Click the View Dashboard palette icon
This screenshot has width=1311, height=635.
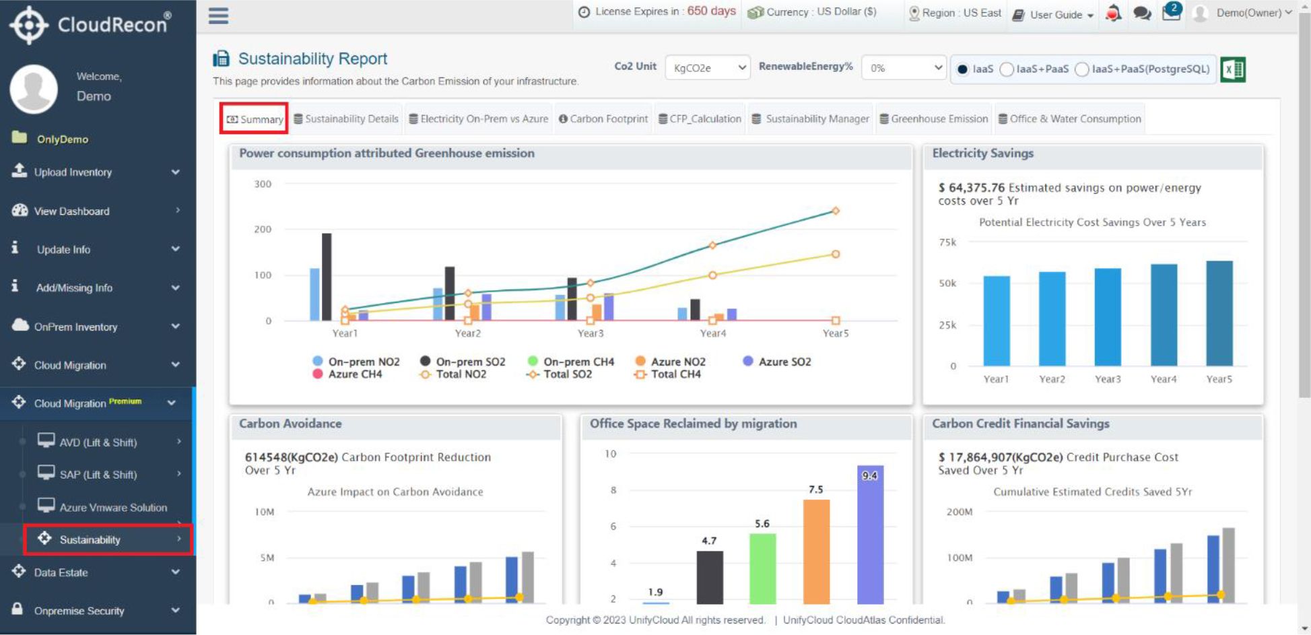coord(19,210)
